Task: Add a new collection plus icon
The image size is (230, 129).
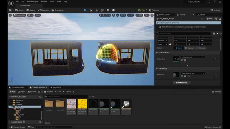Action: [x=24, y=122]
